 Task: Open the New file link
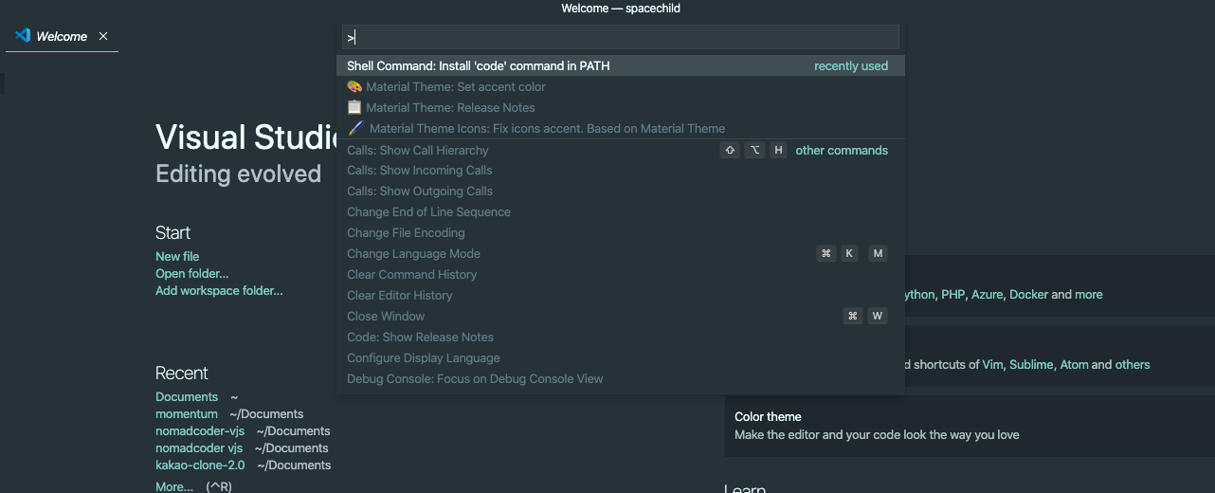[177, 256]
